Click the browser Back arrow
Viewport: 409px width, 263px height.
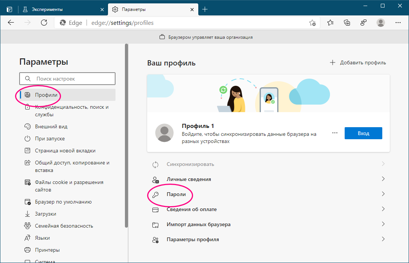pos(11,23)
